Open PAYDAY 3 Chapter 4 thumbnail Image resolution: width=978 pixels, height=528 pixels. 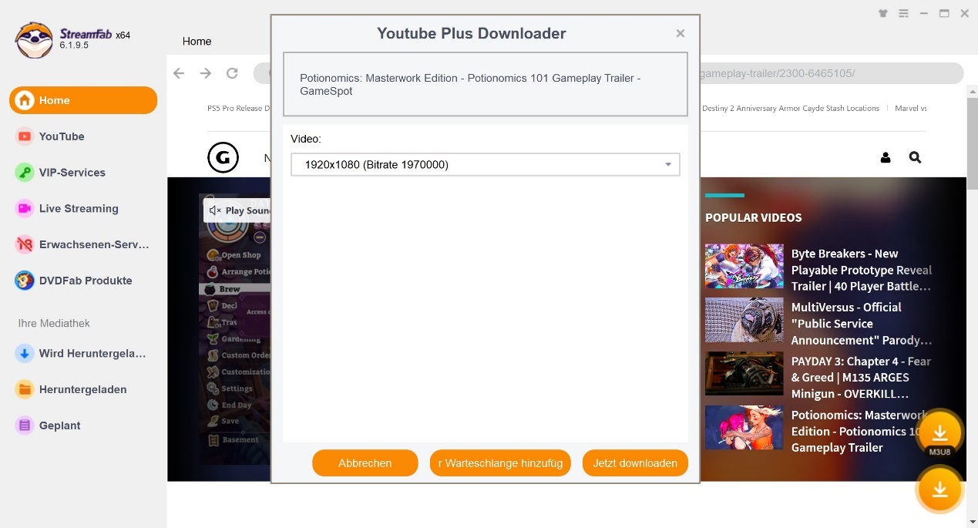744,374
